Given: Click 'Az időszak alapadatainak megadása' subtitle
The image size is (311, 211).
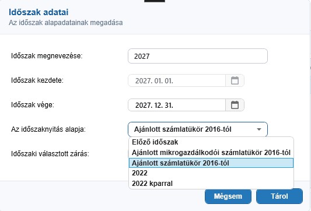Looking at the screenshot, I should point(66,23).
